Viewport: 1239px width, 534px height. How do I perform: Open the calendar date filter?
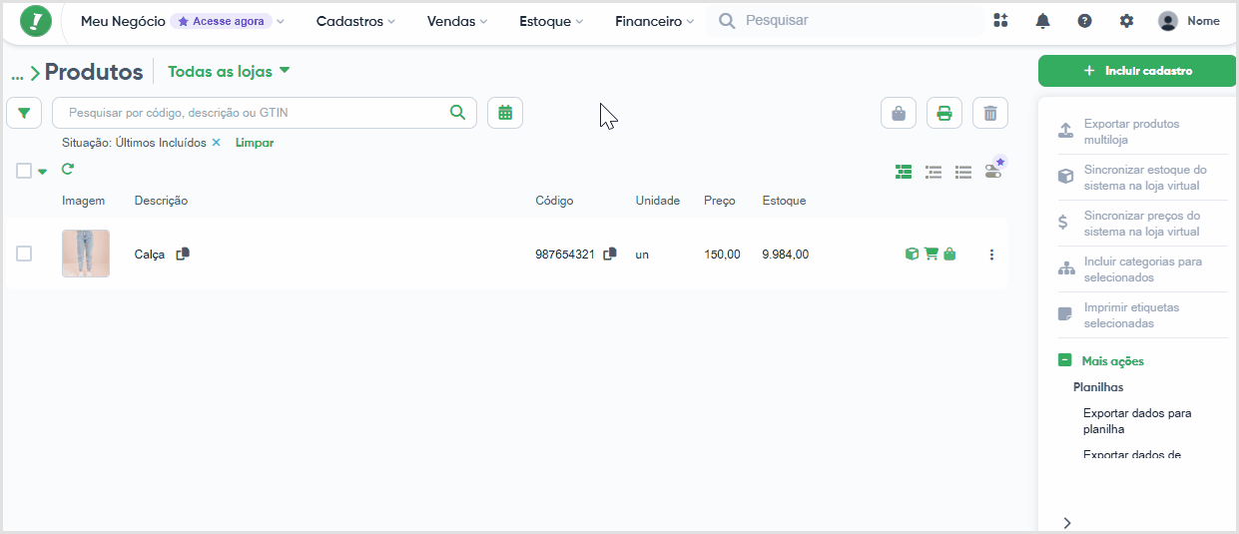pos(505,113)
